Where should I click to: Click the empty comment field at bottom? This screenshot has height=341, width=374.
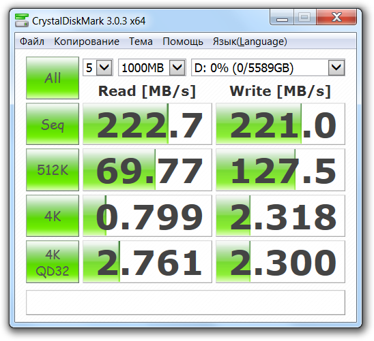tap(186, 302)
